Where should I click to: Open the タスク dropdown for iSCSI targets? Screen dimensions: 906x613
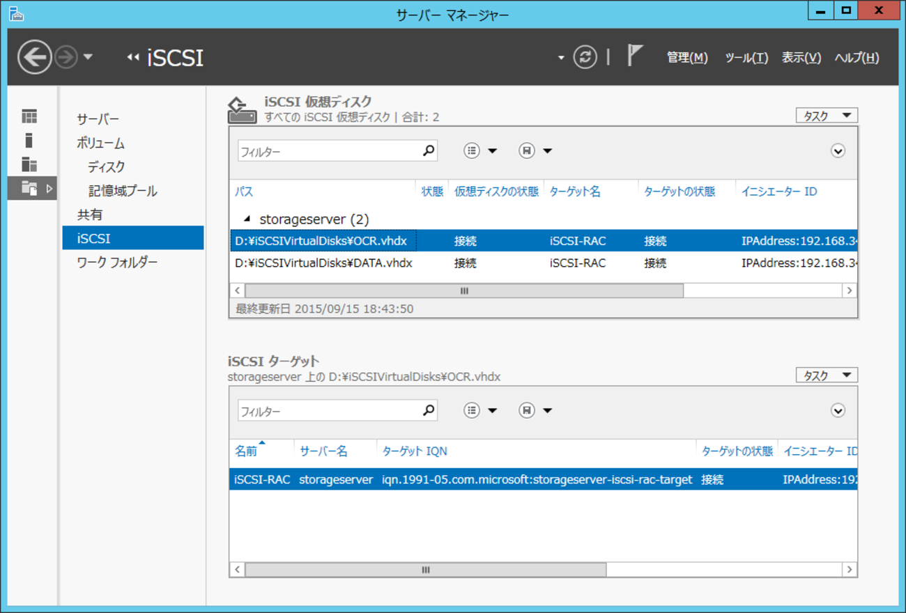827,375
